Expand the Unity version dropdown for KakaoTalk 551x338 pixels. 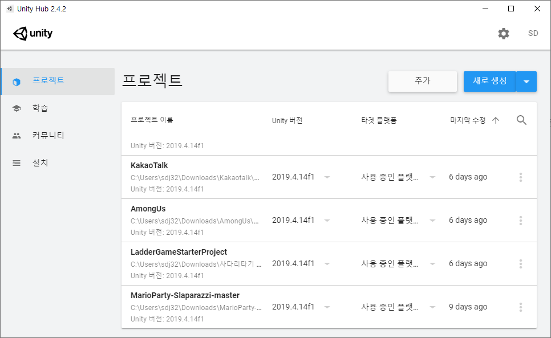[x=327, y=177]
